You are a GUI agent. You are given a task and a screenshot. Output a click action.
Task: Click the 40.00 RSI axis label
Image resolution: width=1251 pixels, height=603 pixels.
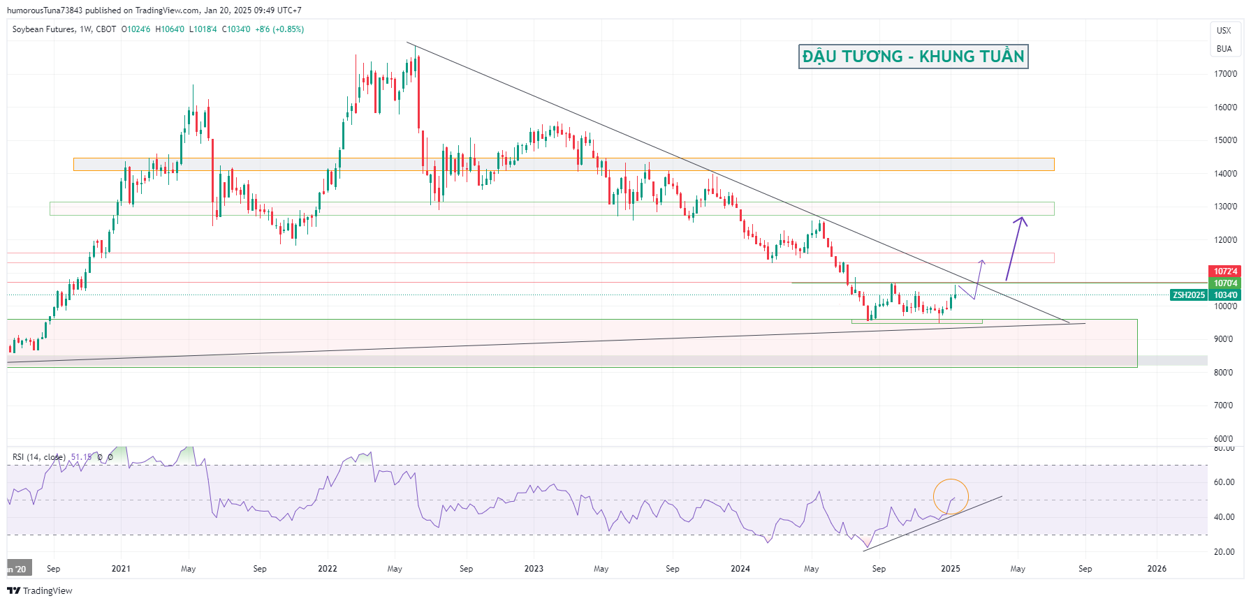[x=1224, y=517]
